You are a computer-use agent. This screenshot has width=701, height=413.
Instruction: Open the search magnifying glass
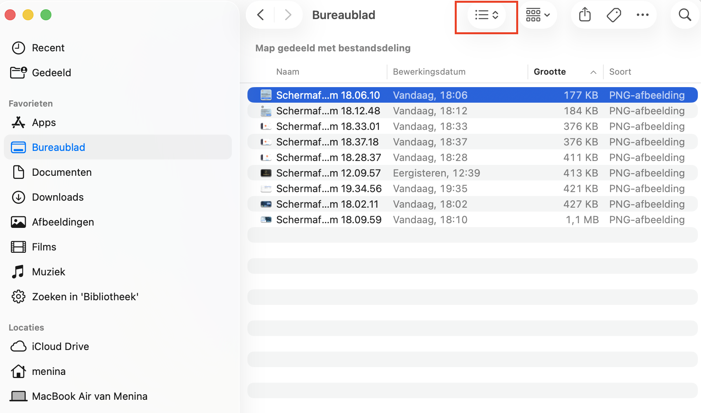coord(685,15)
